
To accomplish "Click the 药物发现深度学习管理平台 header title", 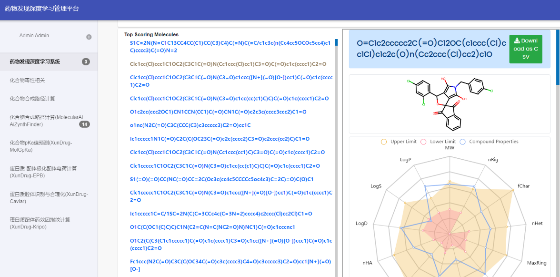I will [x=42, y=9].
